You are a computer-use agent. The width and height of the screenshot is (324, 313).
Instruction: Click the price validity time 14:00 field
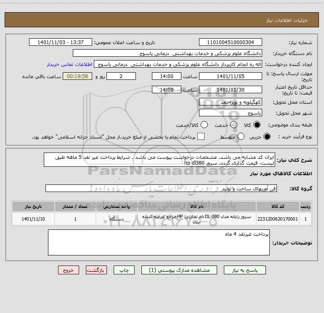pyautogui.click(x=167, y=89)
